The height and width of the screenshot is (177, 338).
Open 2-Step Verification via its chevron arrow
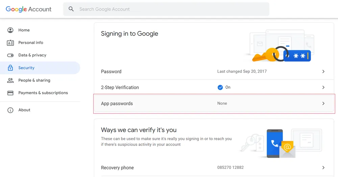[x=323, y=87]
